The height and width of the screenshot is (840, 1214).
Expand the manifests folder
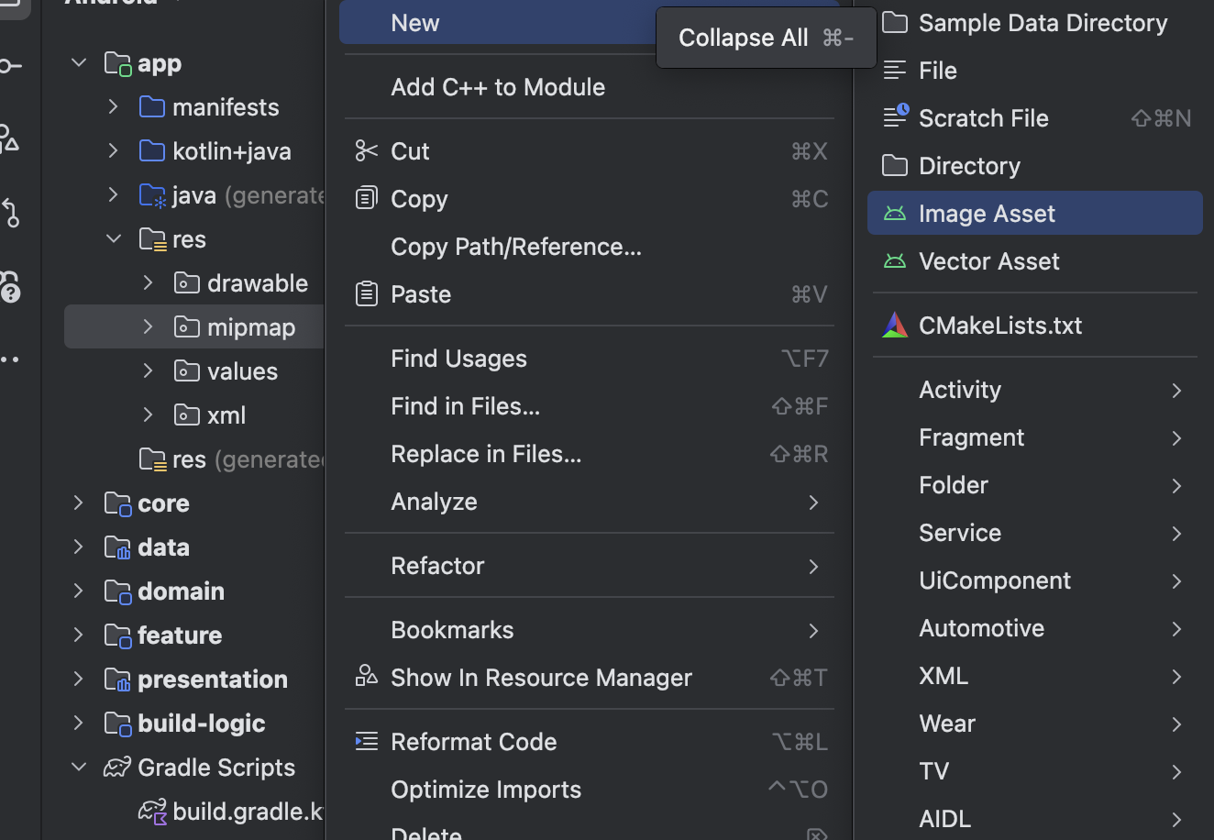tap(114, 107)
